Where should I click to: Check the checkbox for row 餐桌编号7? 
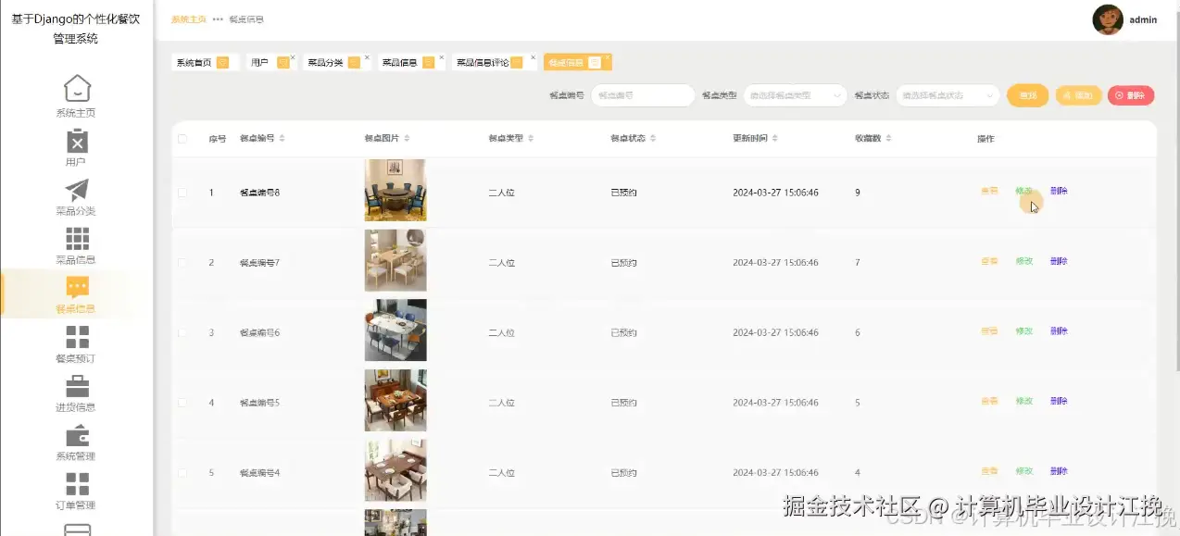pyautogui.click(x=182, y=262)
